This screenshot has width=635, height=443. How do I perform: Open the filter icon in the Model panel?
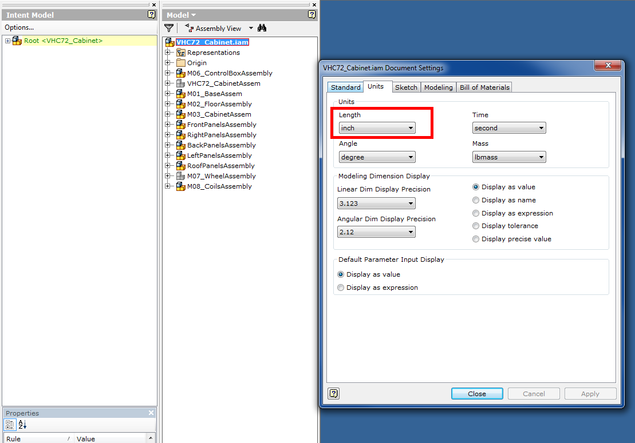coord(169,27)
